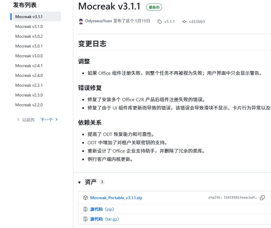Select Mocreak v2.3.0 release

pos(29,95)
